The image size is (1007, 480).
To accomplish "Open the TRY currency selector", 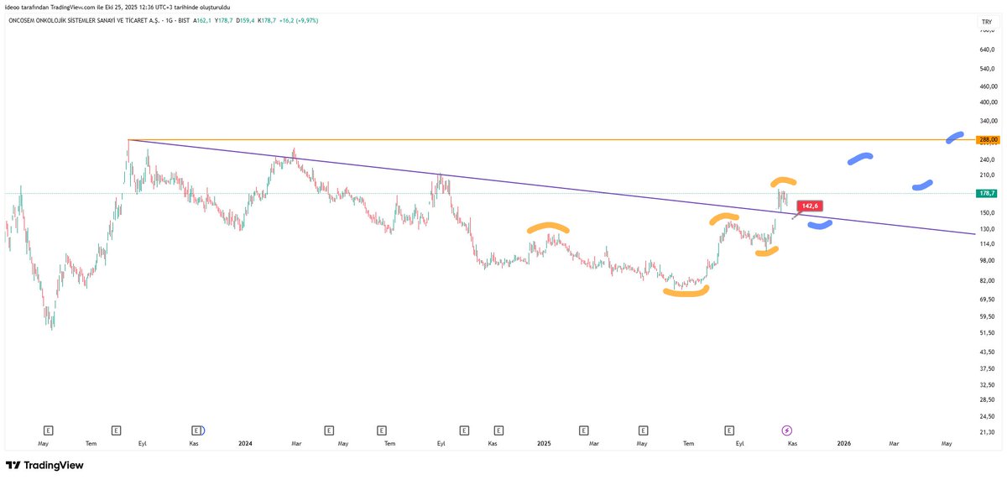I will (x=986, y=21).
